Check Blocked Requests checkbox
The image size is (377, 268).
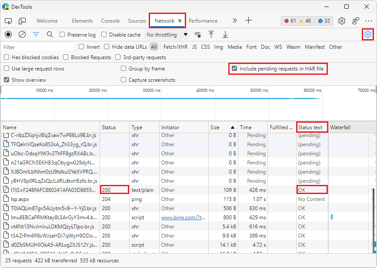(x=66, y=57)
